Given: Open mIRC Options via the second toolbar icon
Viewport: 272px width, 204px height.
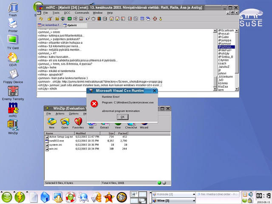Looking at the screenshot, I should [50, 19].
